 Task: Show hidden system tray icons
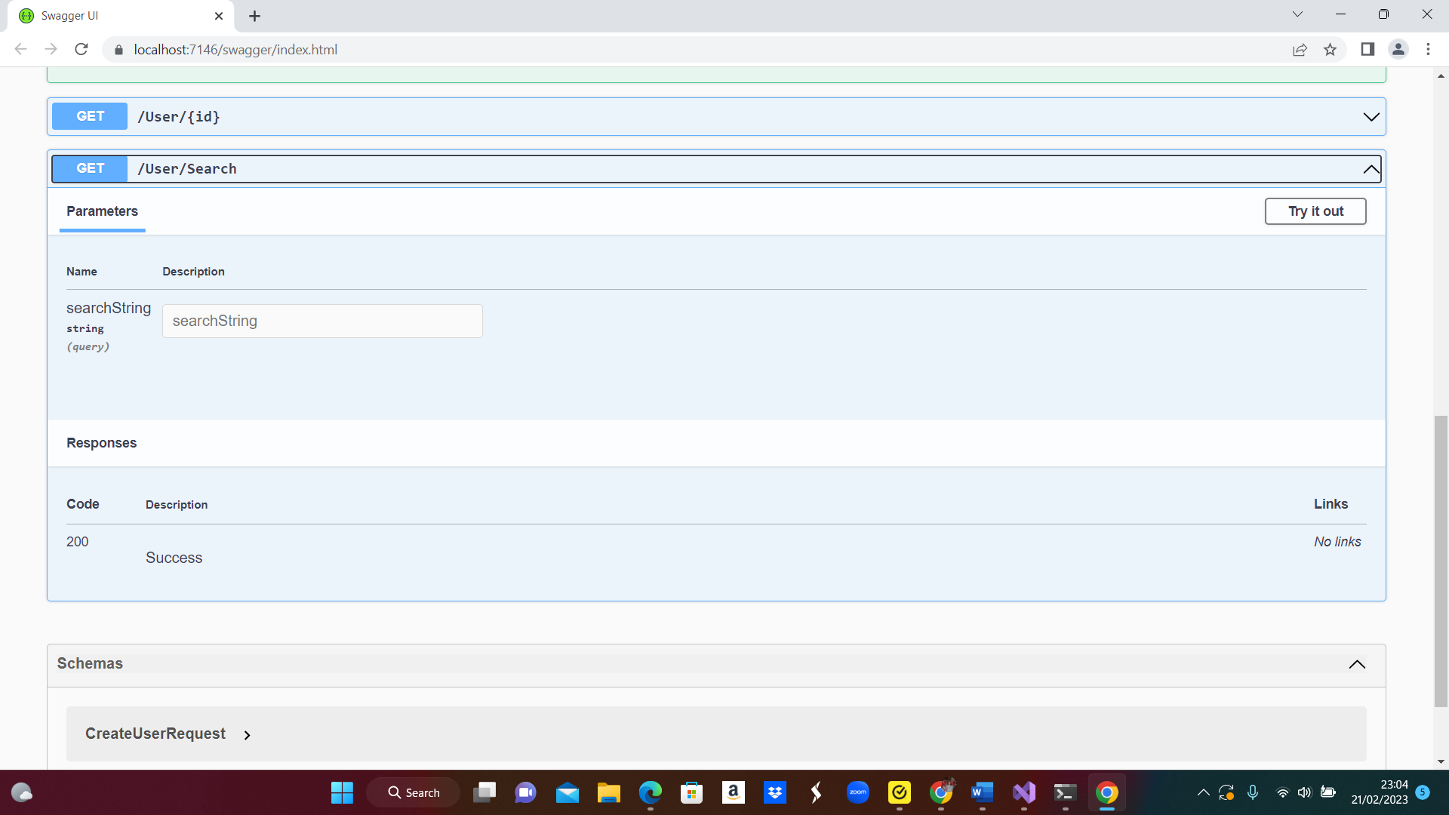click(1203, 792)
